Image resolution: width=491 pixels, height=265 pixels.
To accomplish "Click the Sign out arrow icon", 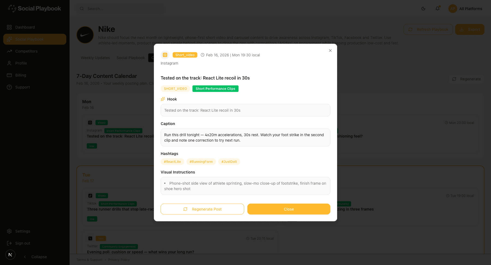I will coord(9,243).
